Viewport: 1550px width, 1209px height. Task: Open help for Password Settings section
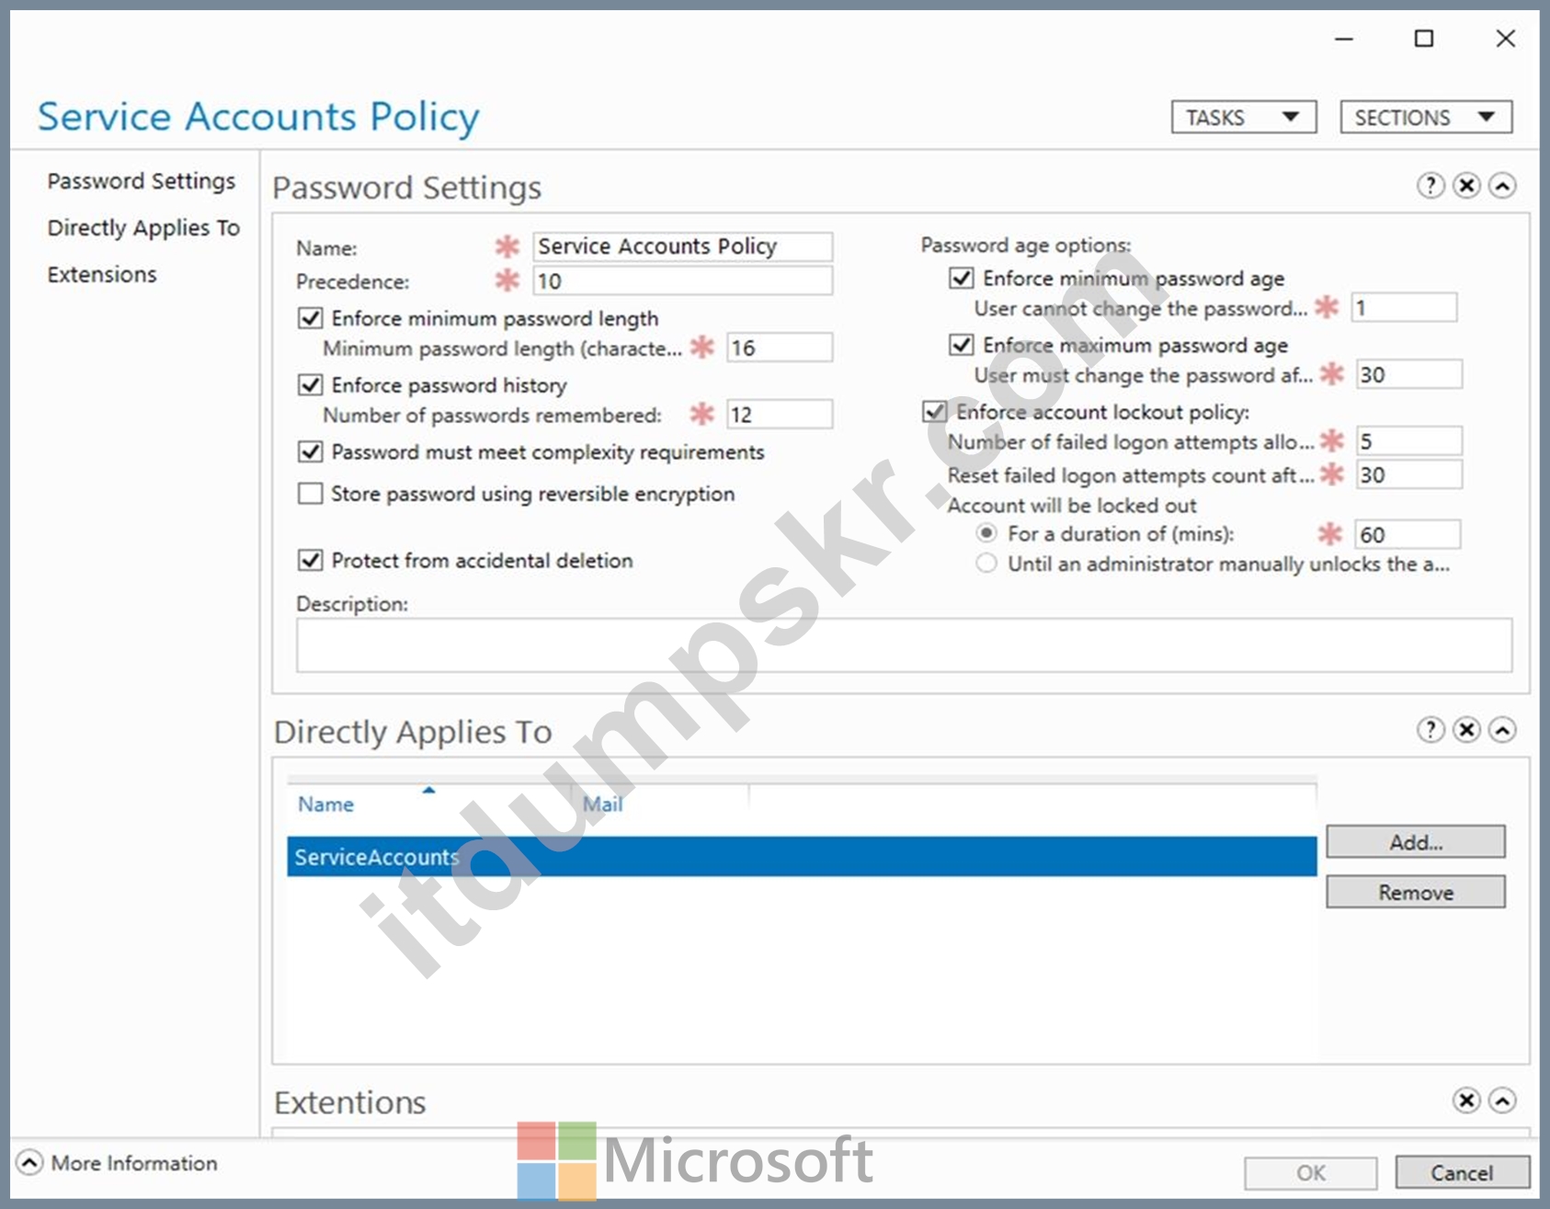(x=1430, y=186)
